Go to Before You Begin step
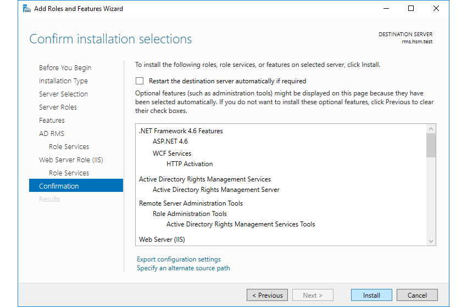Screen dimensions: 467x307 (x=65, y=68)
